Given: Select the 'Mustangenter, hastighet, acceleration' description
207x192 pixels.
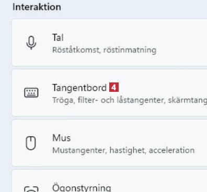Looking at the screenshot, I should (x=123, y=150).
